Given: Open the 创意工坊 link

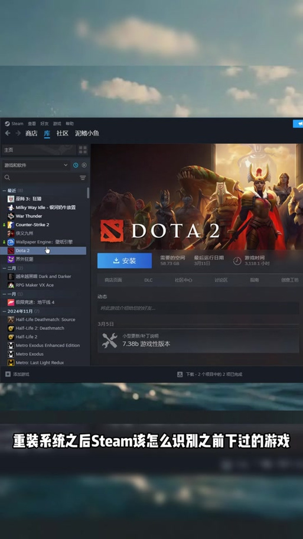Looking at the screenshot, I should tap(290, 280).
